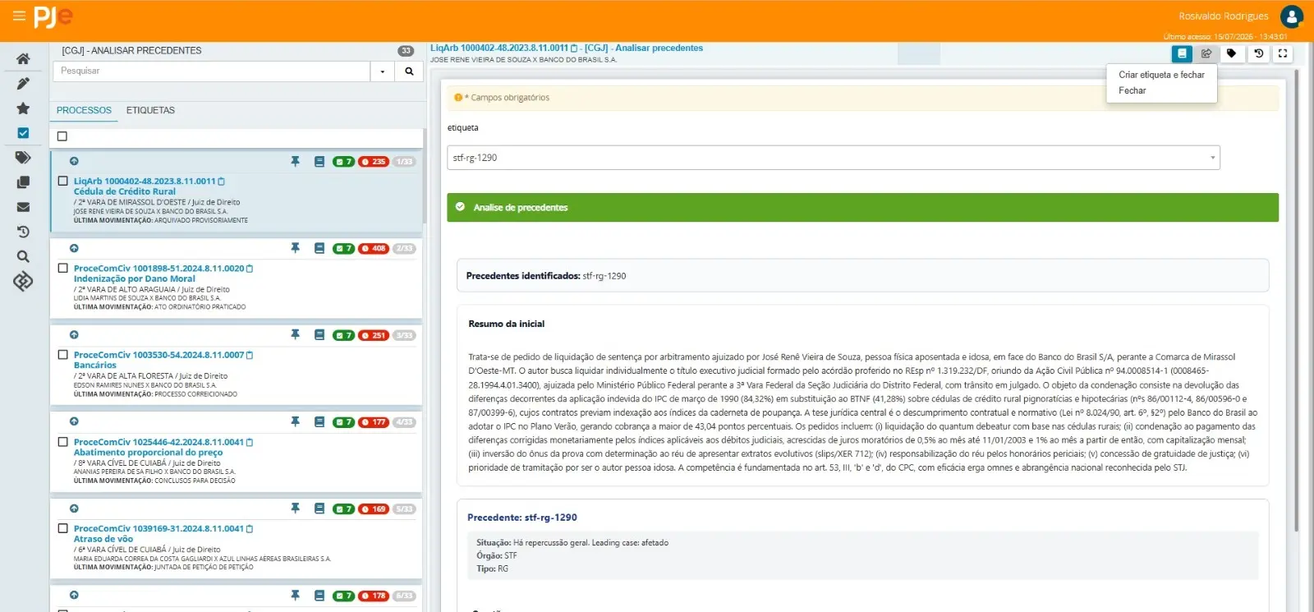This screenshot has width=1314, height=612.
Task: Check the ProceComCiv 1039169-31.2024.8.11.0041 checkbox
Action: coord(62,528)
